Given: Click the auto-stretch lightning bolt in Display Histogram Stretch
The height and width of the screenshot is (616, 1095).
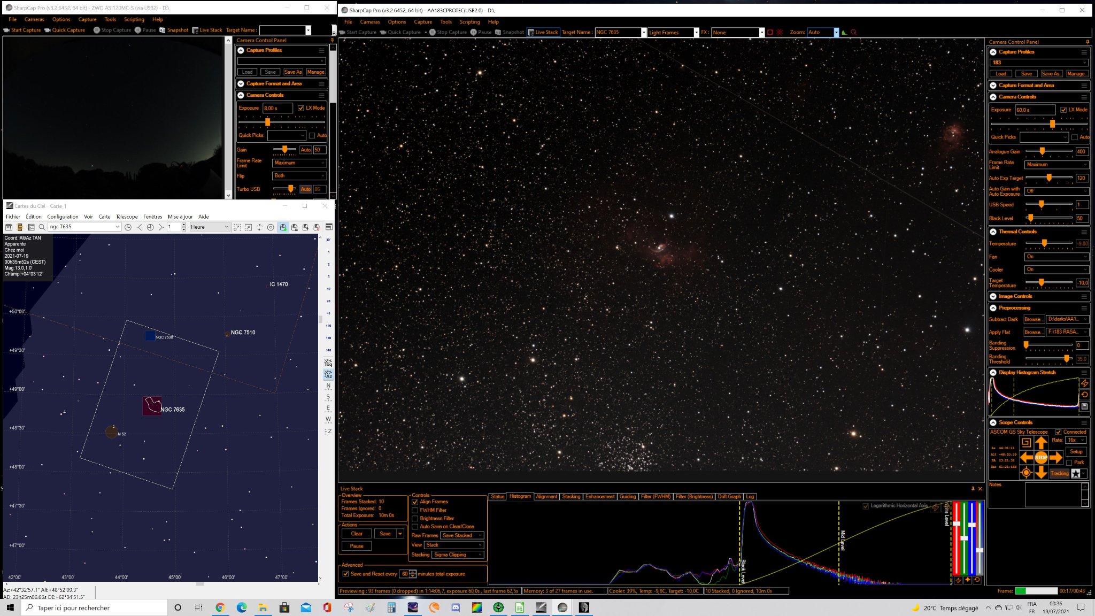Looking at the screenshot, I should click(1084, 383).
